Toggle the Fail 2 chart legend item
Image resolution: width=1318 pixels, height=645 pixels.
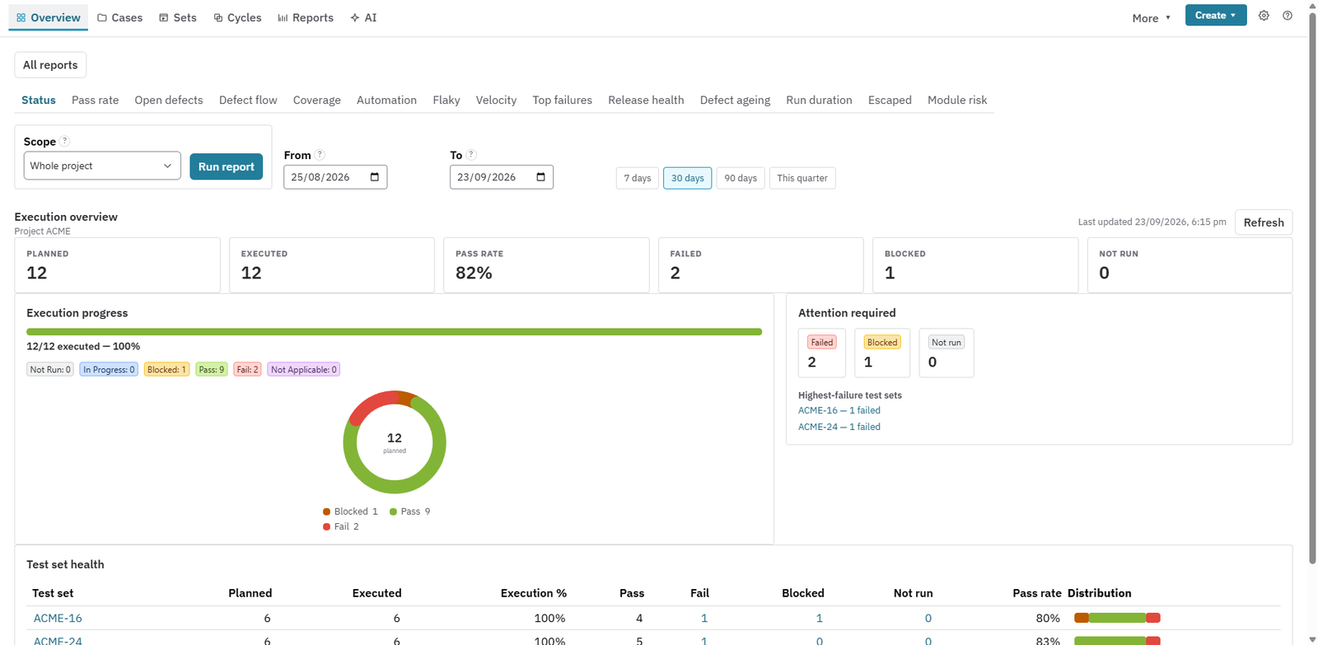click(341, 526)
